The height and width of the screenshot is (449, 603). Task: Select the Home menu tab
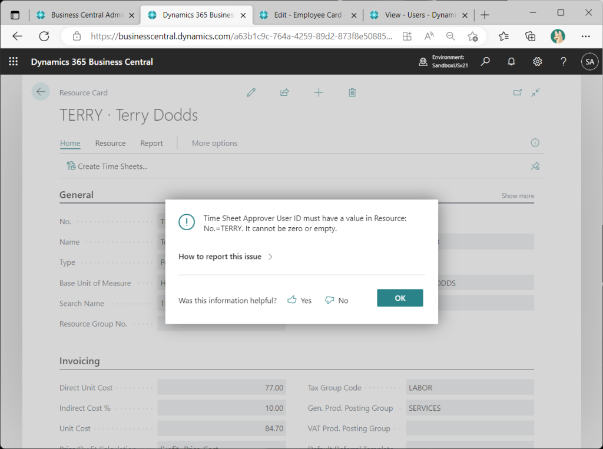pos(70,143)
